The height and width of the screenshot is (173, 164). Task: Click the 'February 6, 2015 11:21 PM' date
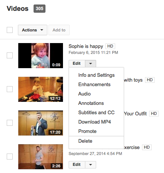point(93,52)
